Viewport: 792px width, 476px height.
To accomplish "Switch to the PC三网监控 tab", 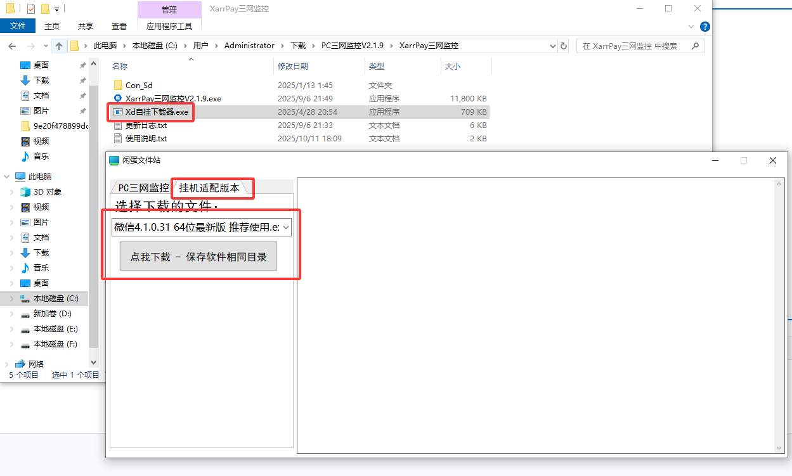I will (x=143, y=188).
